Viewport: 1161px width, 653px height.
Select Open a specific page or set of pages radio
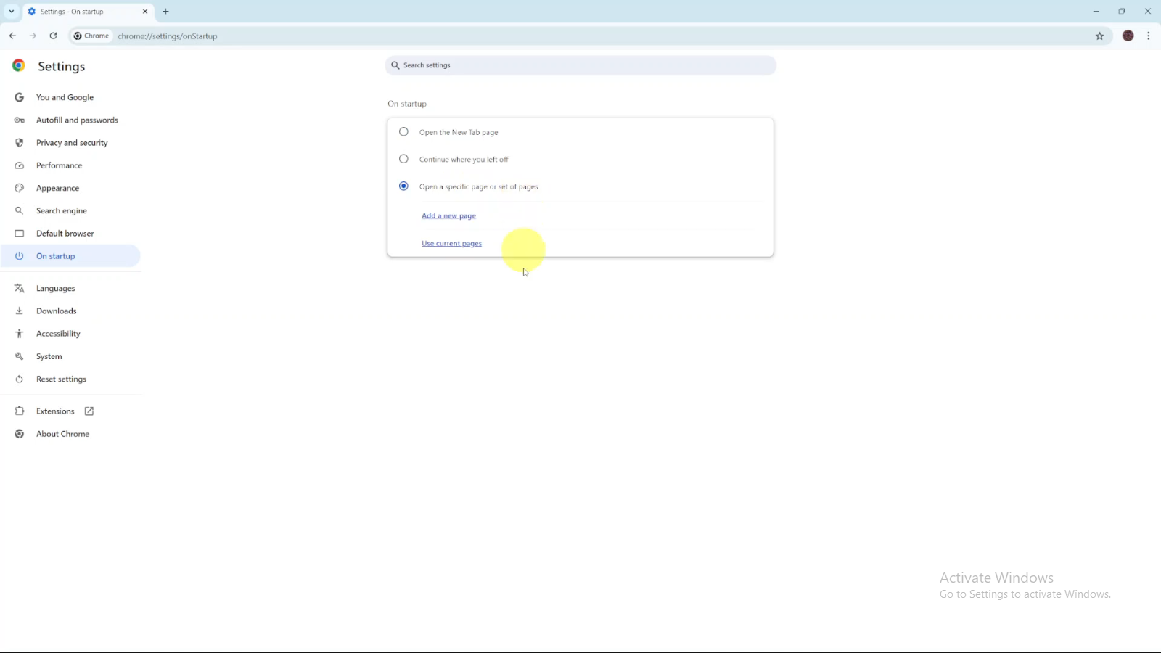pyautogui.click(x=403, y=186)
